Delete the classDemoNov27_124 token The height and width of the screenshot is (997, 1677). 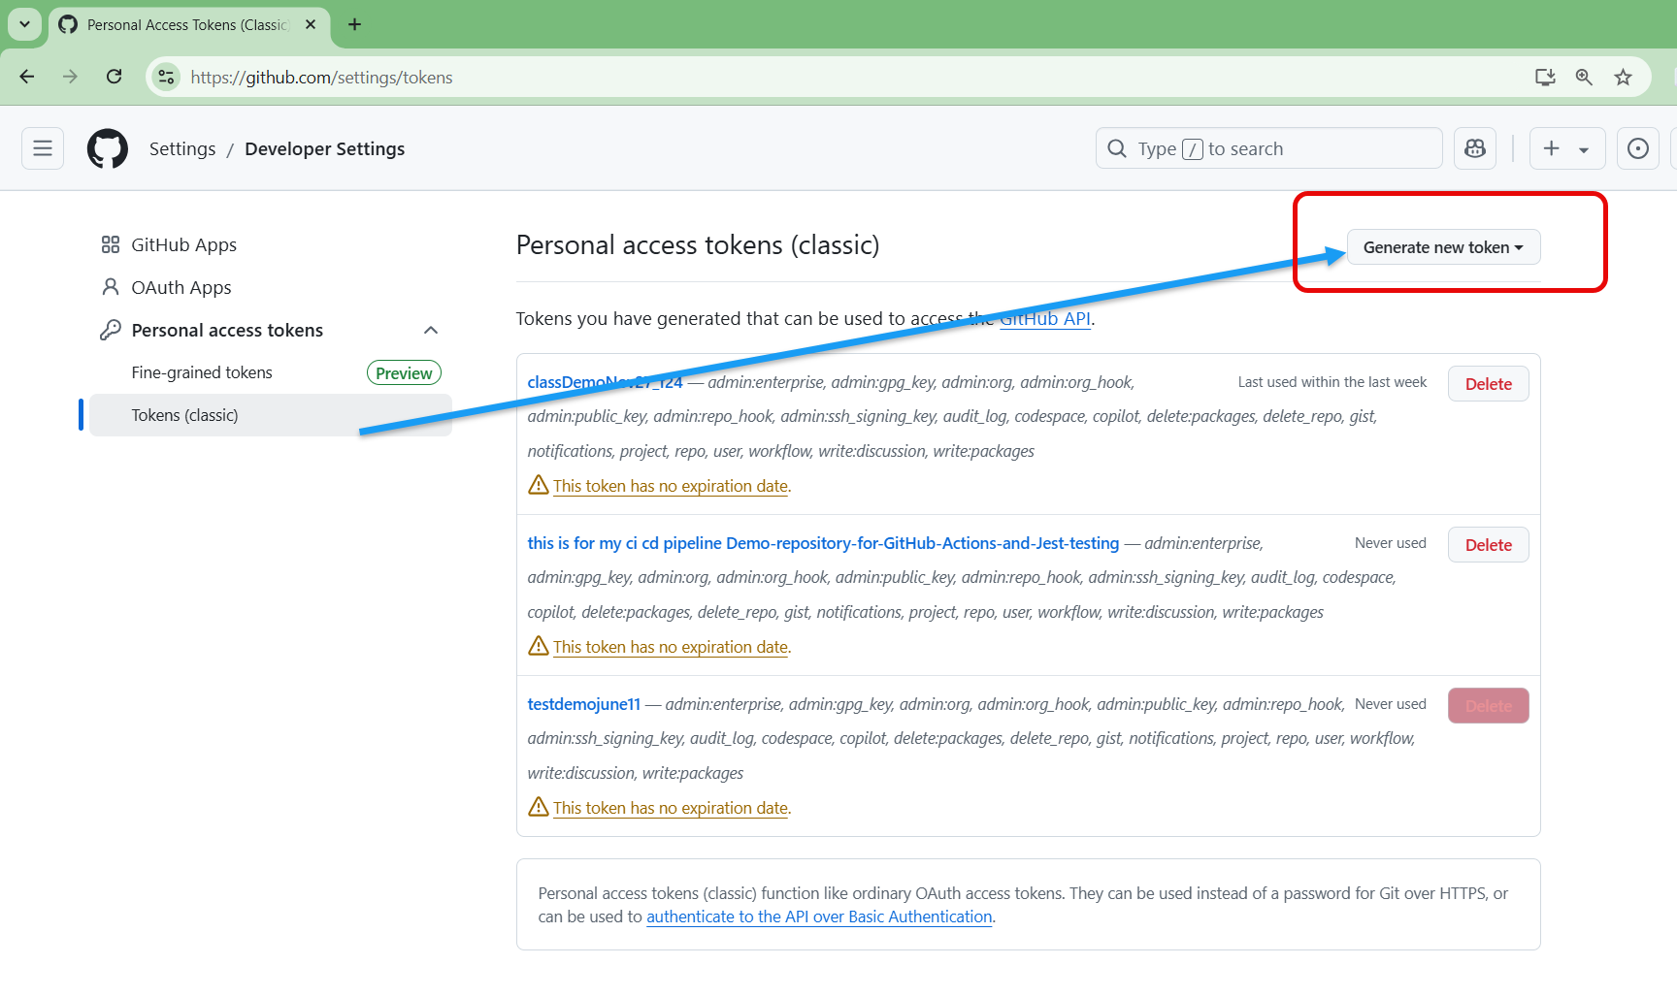(x=1488, y=384)
